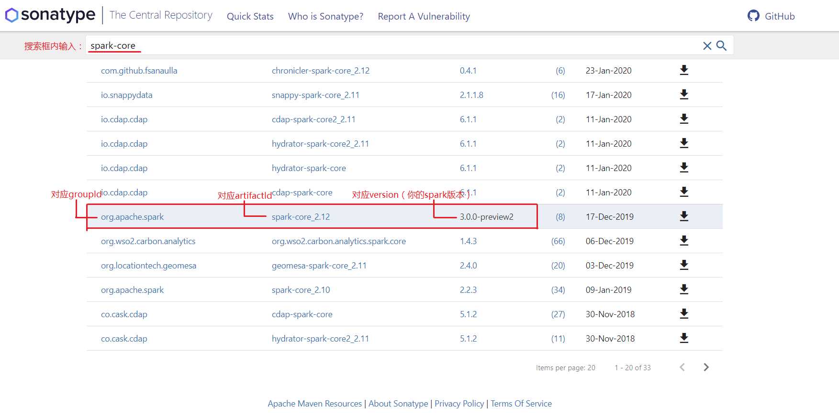Viewport: 839px width, 418px height.
Task: Show all (27) versions of co.cask cdap-spark-core
Action: 558,314
